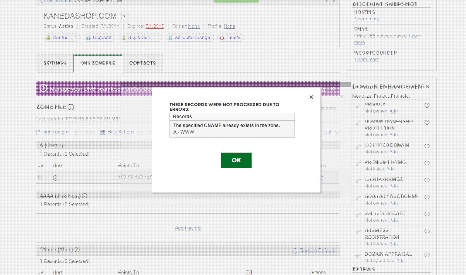Click info icon next to Domain Ownership Protection
Image resolution: width=466 pixels, height=275 pixels.
427,122
